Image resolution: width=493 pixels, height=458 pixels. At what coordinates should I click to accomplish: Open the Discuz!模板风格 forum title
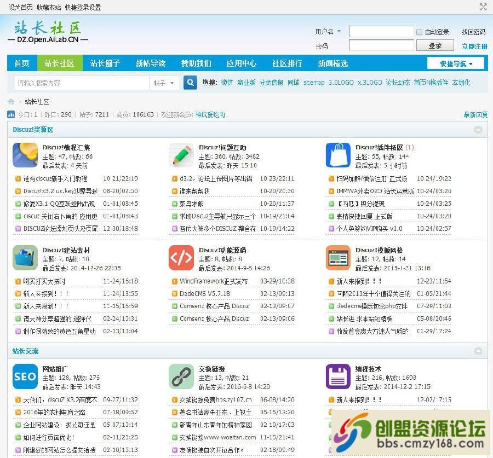tap(379, 250)
